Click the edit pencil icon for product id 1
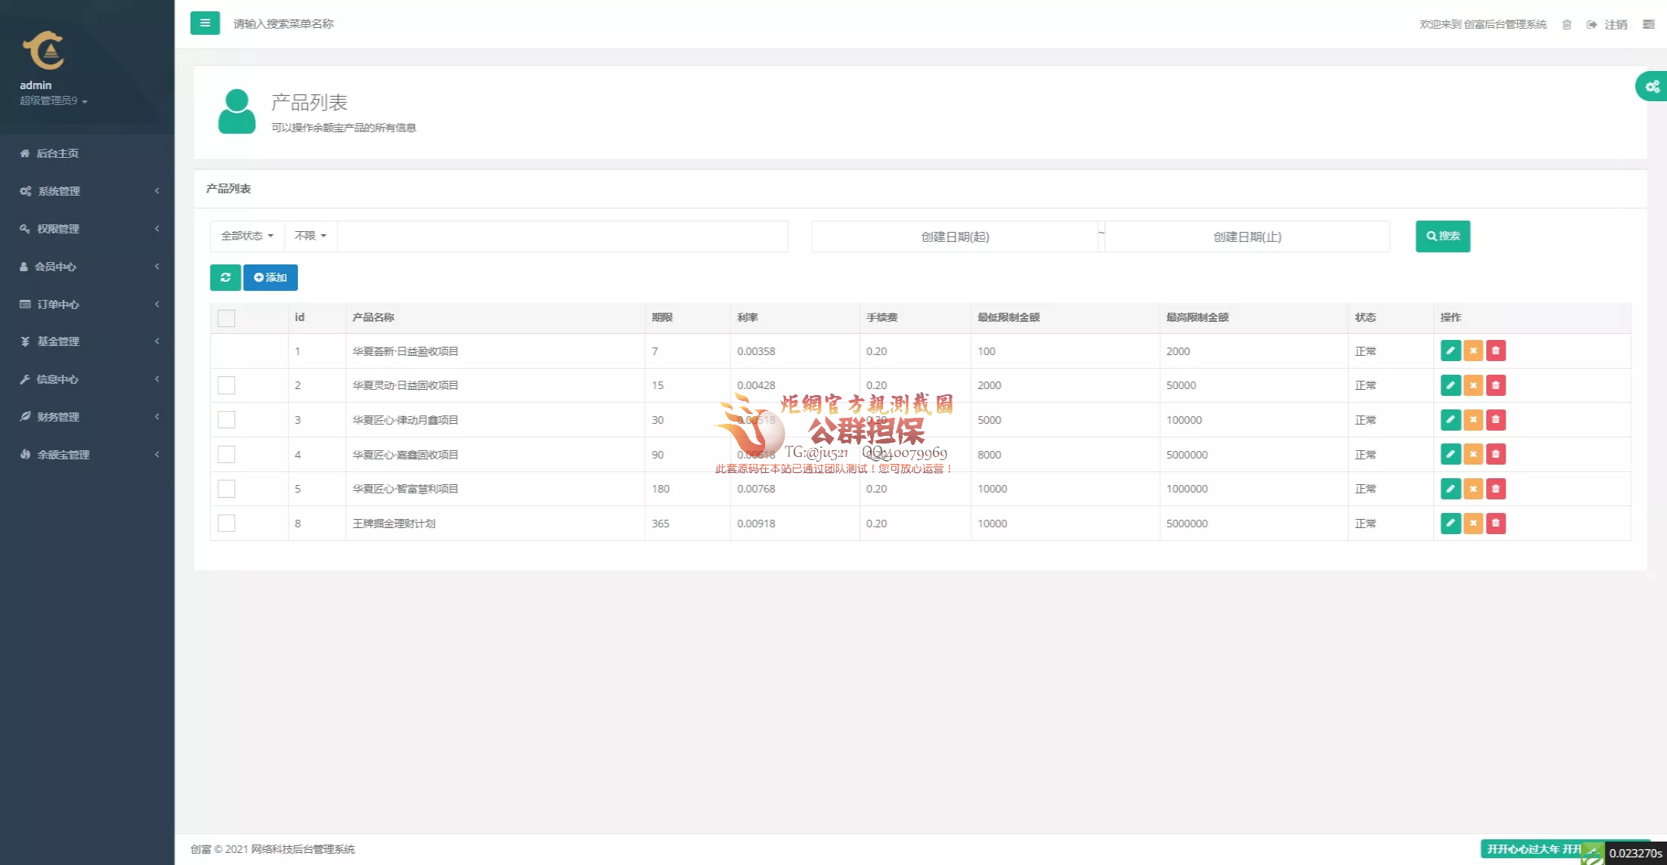 click(1450, 351)
